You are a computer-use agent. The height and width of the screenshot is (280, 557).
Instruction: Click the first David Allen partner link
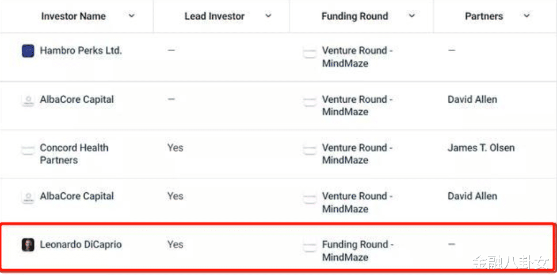point(472,99)
